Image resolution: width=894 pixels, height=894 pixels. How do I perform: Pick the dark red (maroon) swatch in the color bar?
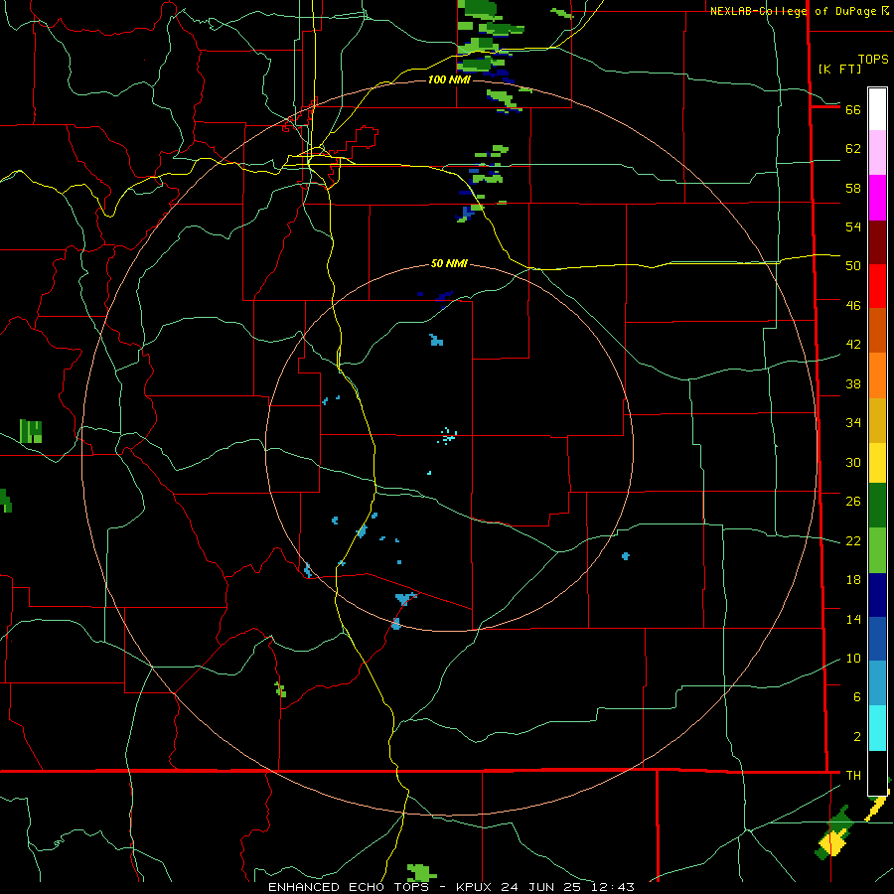point(877,242)
